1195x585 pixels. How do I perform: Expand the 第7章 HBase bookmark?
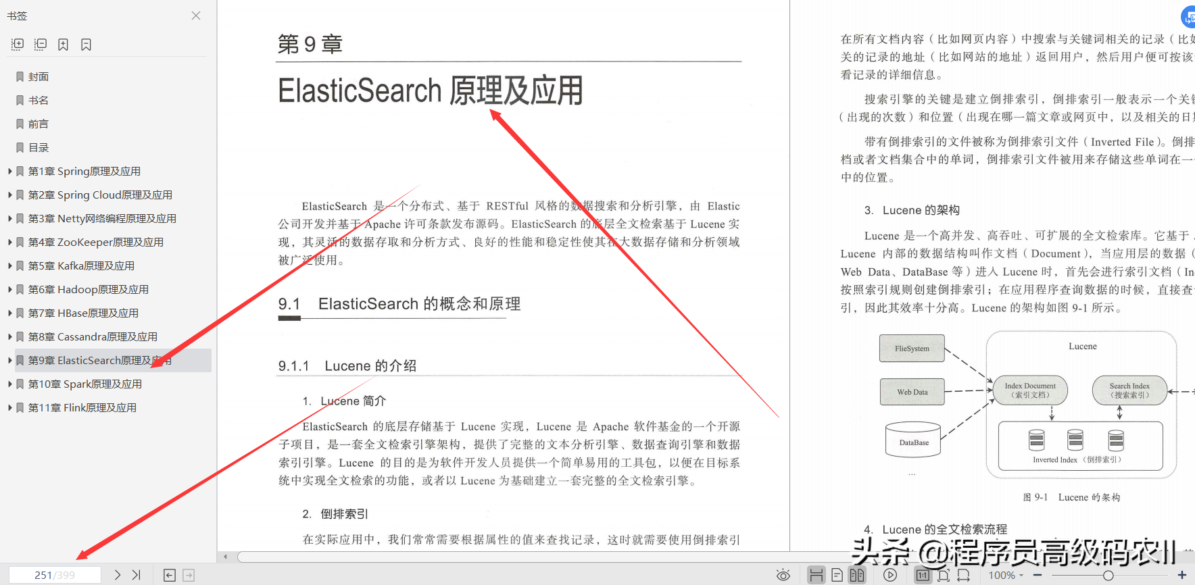pos(9,313)
